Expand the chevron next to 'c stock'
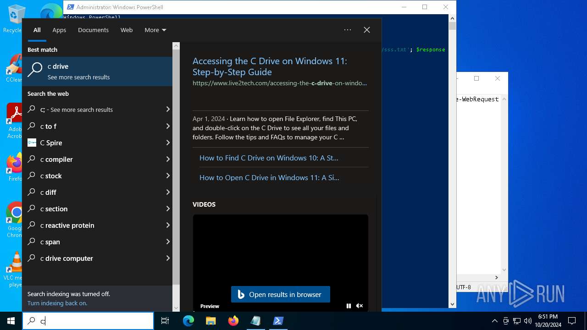587x330 pixels. tap(168, 176)
